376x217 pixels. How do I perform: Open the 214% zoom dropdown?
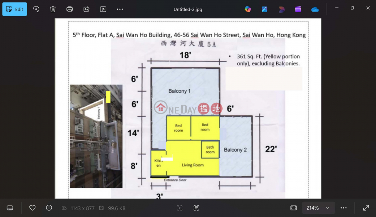click(x=318, y=208)
